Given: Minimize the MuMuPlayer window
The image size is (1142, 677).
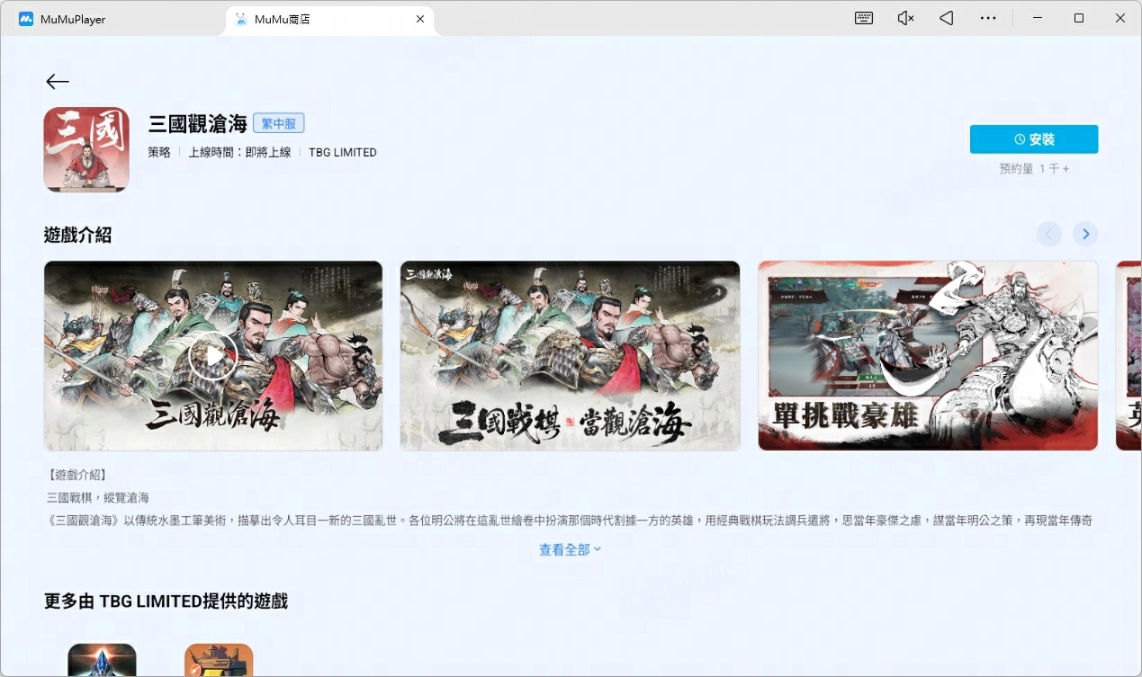Looking at the screenshot, I should click(x=1039, y=18).
